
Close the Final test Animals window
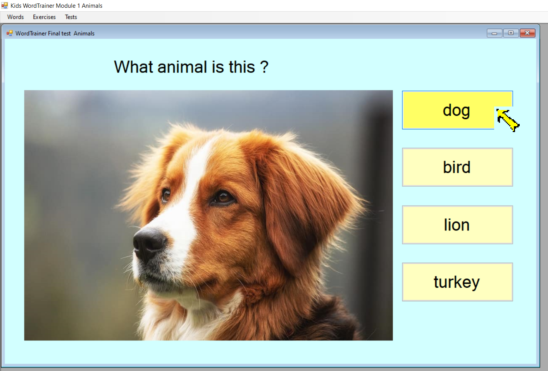[x=527, y=33]
